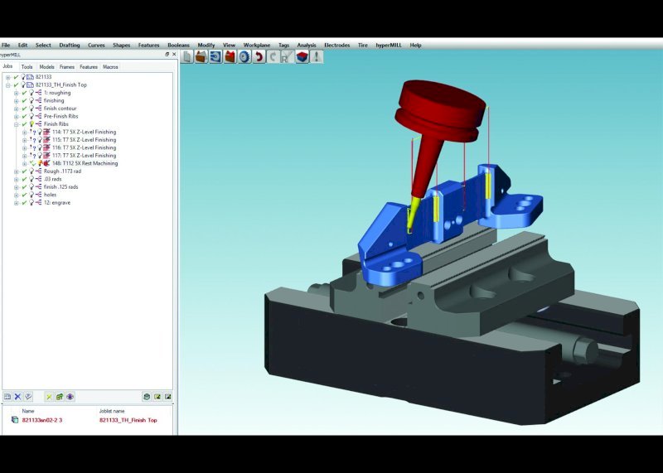The image size is (663, 473).
Task: Click the red and blue cube toolbar icon
Action: (302, 56)
